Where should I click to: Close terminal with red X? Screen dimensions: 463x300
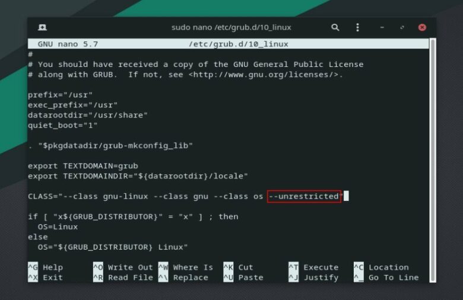point(422,27)
